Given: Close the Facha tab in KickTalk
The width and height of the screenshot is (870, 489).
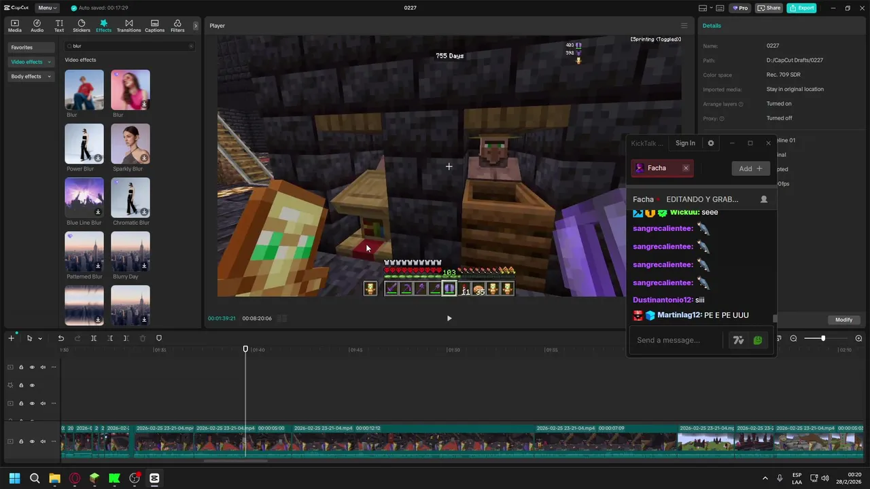Looking at the screenshot, I should click(686, 168).
